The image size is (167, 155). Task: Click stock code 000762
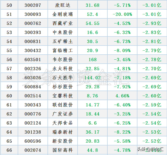(x=33, y=23)
